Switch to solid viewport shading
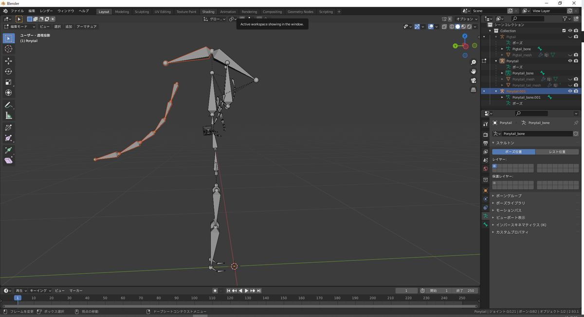The width and height of the screenshot is (584, 317). click(457, 27)
